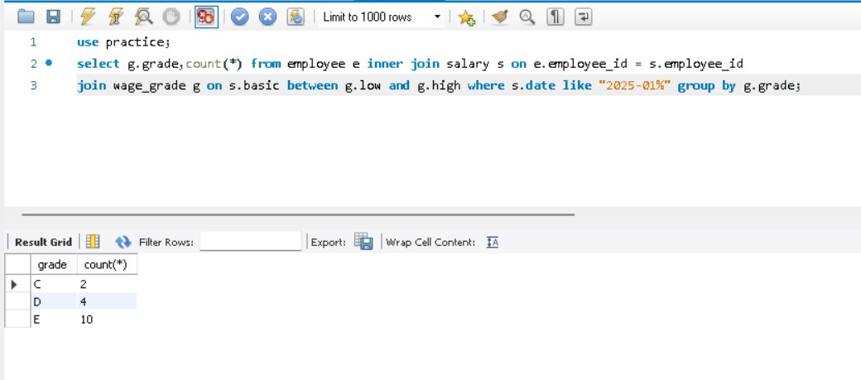The width and height of the screenshot is (861, 380).
Task: Toggle Wrap Cell Content
Action: coord(492,242)
